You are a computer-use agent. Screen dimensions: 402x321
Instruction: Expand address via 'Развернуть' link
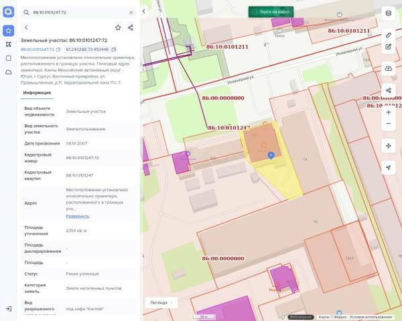(77, 216)
